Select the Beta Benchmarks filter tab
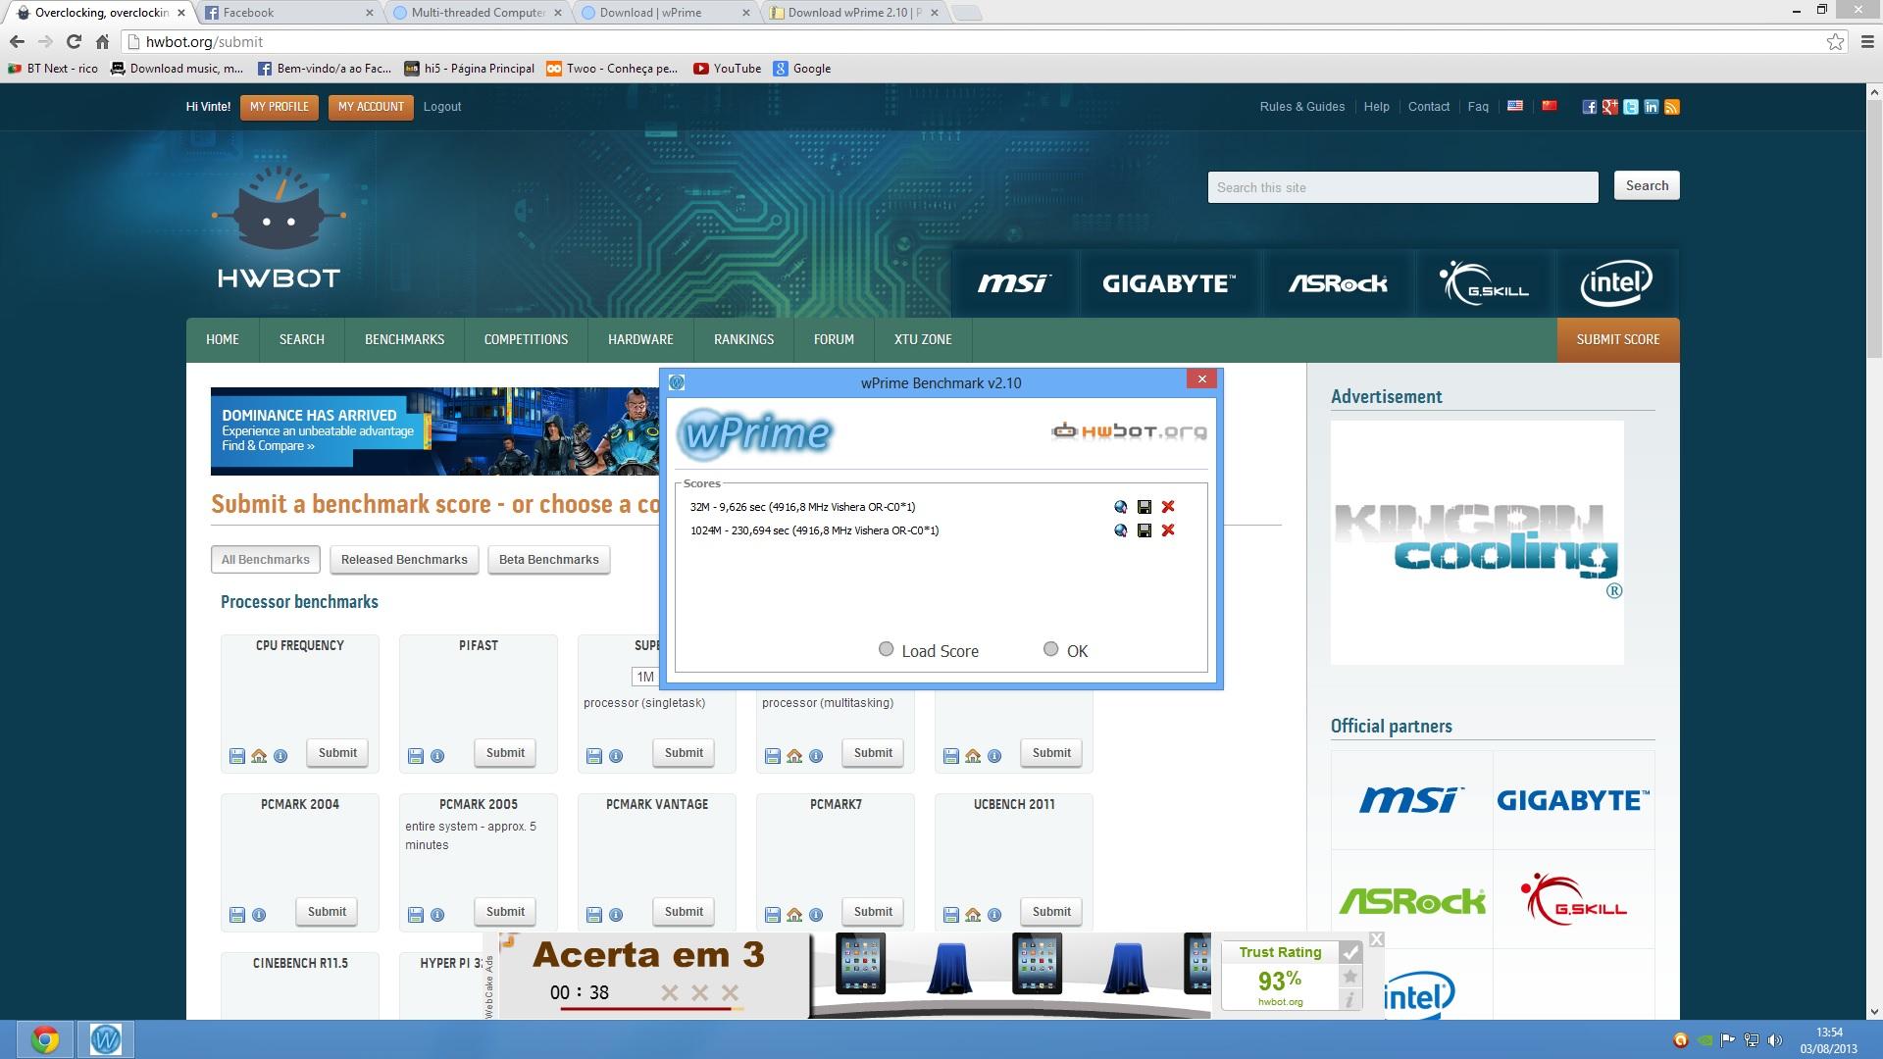The height and width of the screenshot is (1059, 1883). (x=548, y=560)
